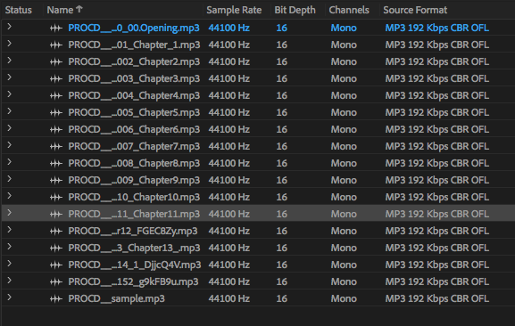This screenshot has width=515, height=326.
Task: Expand the 10_Chapter10.mp3 row
Action: (x=9, y=196)
